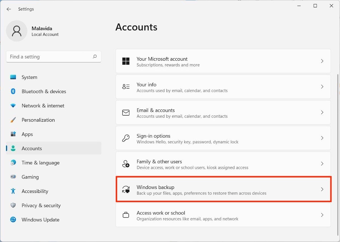Open the Sign-in options chevron

coord(322,138)
